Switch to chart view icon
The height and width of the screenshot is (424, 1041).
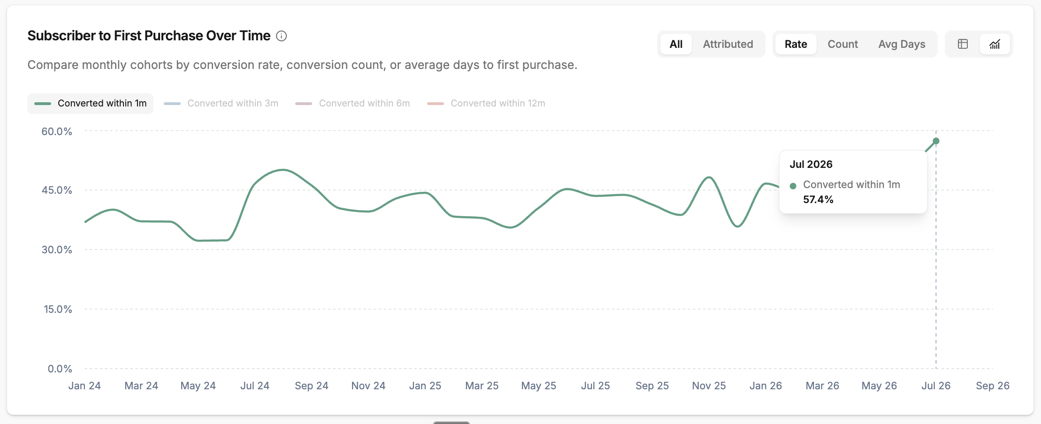coord(995,44)
